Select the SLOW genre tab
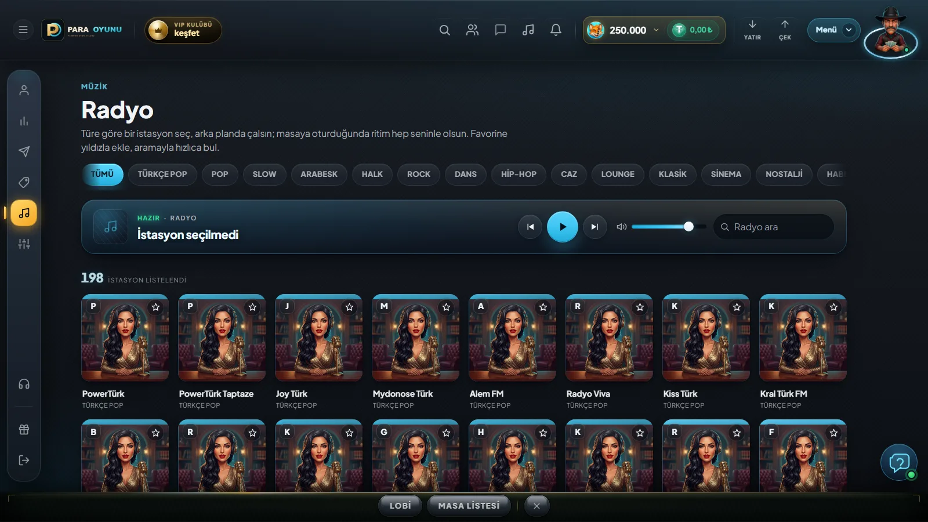Viewport: 928px width, 522px height. point(264,174)
